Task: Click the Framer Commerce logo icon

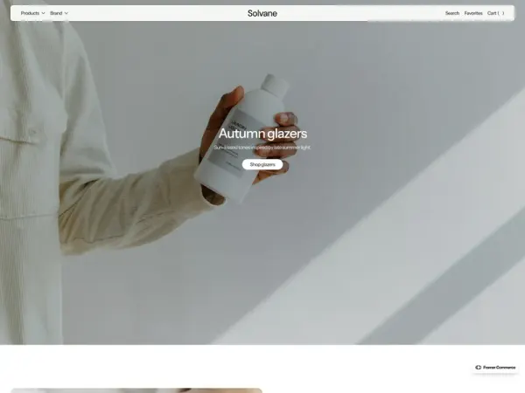Action: (x=478, y=368)
